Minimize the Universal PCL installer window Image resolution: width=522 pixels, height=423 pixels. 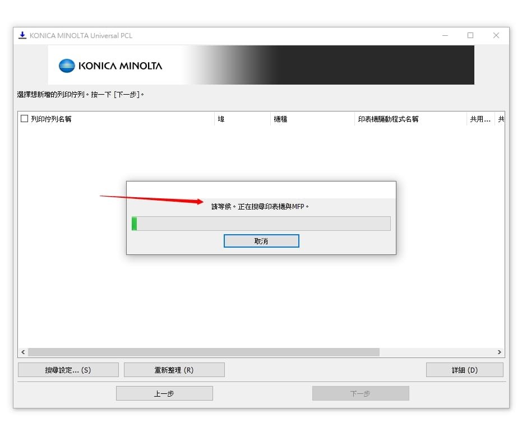[445, 35]
